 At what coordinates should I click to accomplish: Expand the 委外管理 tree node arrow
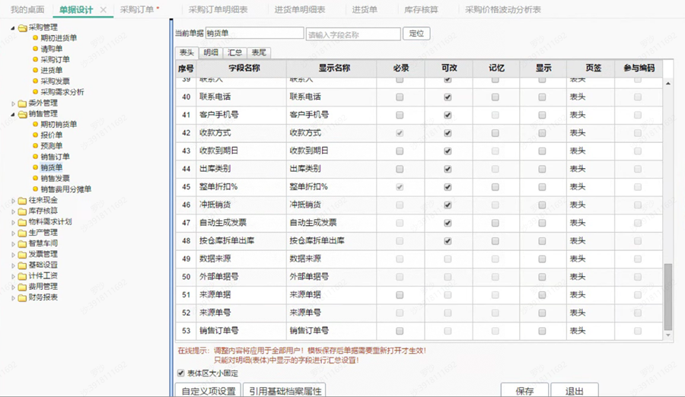tap(13, 104)
